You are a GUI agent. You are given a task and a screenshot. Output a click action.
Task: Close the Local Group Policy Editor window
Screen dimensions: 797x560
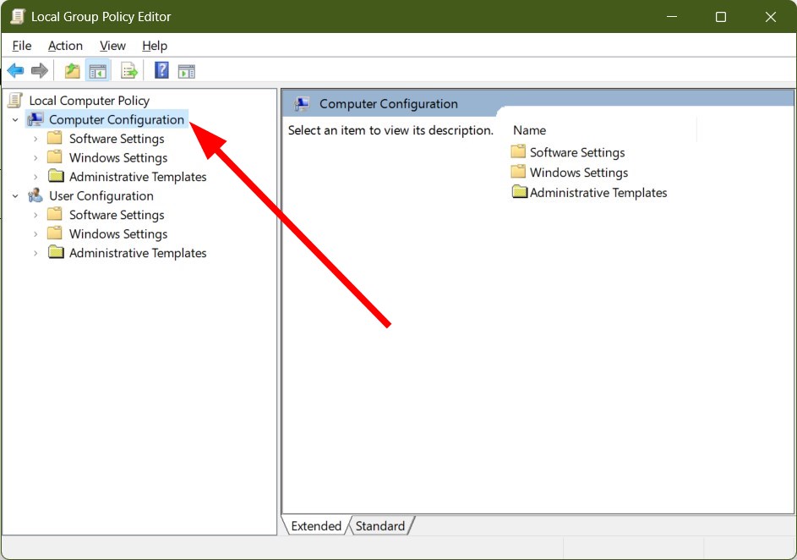point(771,17)
